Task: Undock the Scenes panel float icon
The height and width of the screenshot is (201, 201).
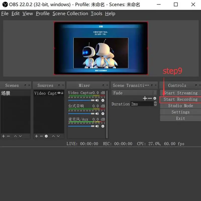Action: [25, 85]
